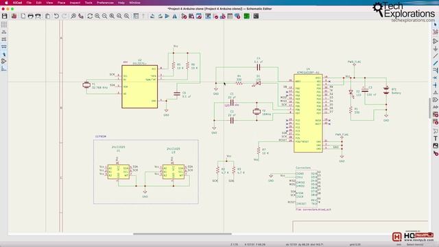439x247 pixels.
Task: Switch units to millimeters
Action: [x=4, y=47]
